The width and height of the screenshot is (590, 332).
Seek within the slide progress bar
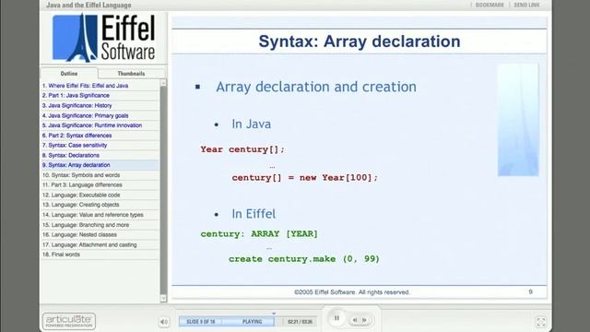tap(226, 322)
